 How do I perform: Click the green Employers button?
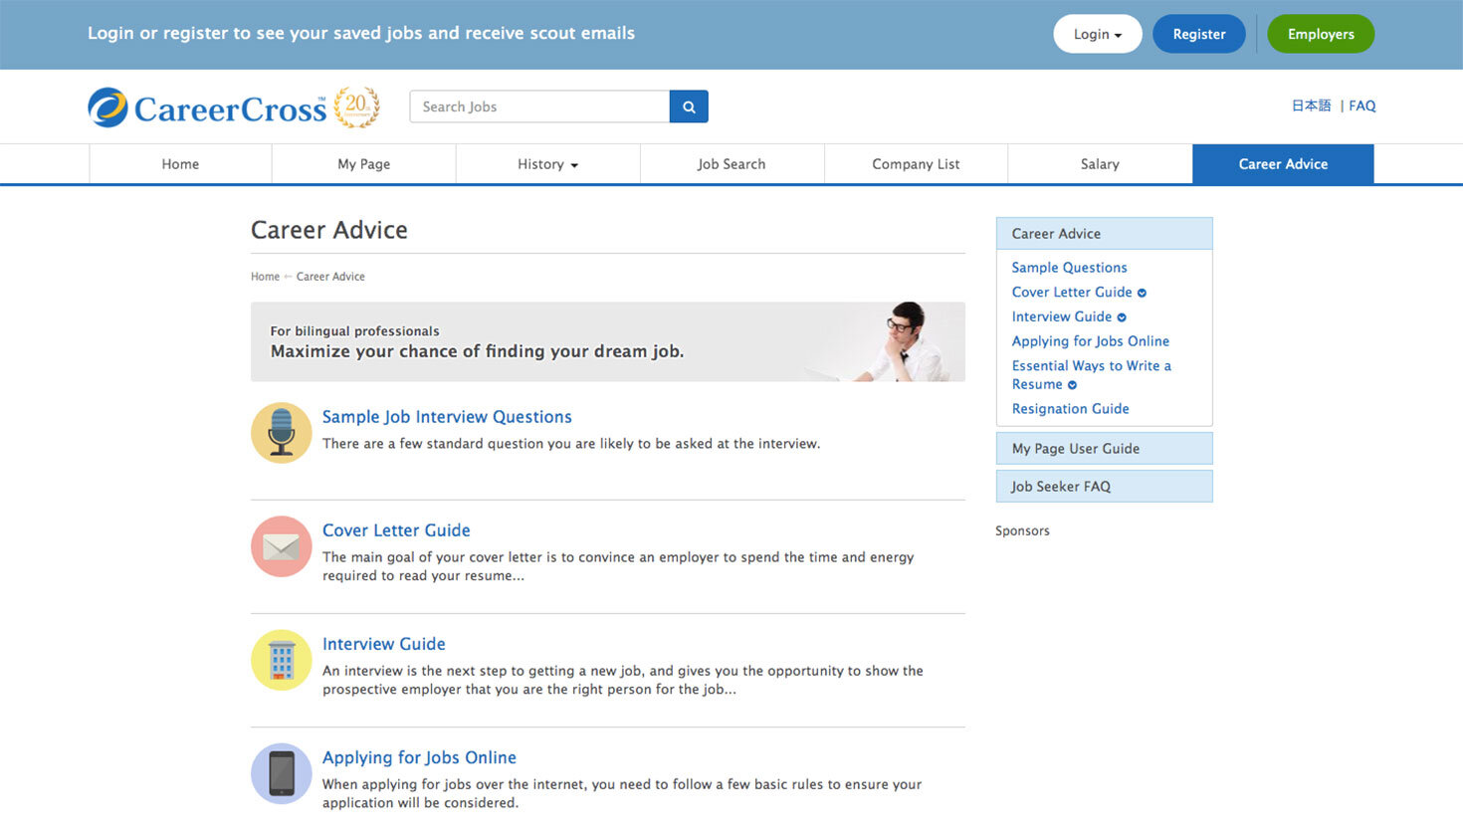[x=1321, y=34]
